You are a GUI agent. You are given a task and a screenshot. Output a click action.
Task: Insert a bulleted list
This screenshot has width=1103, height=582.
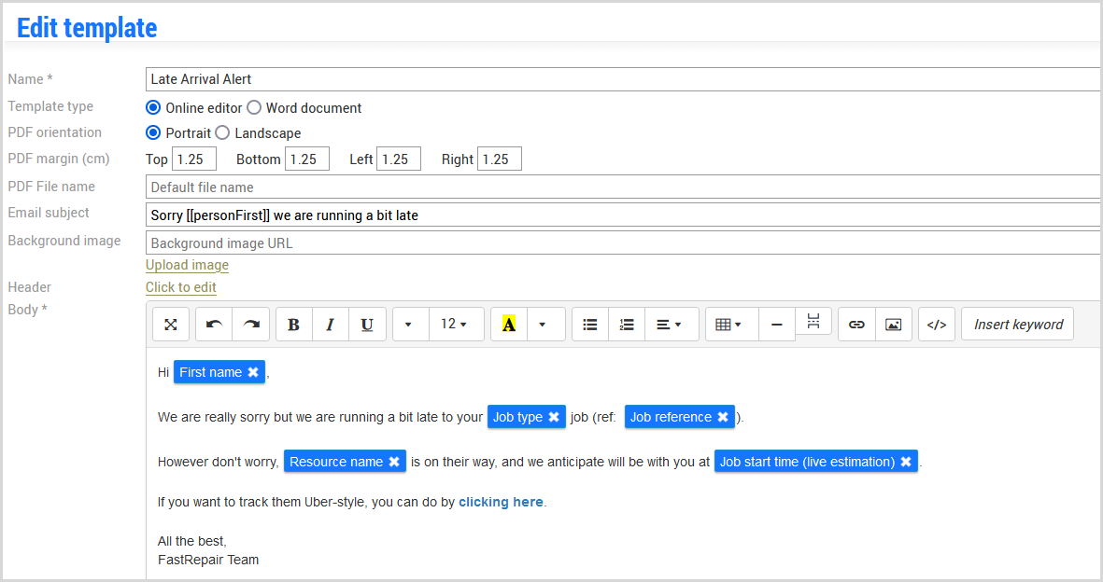pyautogui.click(x=589, y=325)
